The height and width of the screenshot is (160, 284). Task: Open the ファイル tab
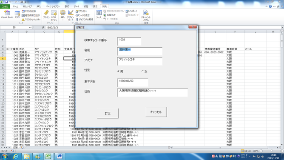[5, 6]
